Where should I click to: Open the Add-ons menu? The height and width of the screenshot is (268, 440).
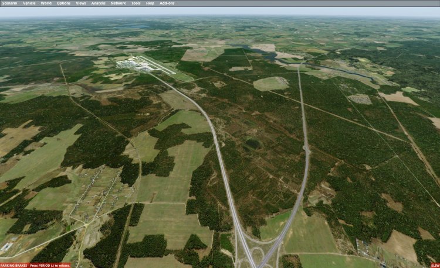[167, 3]
